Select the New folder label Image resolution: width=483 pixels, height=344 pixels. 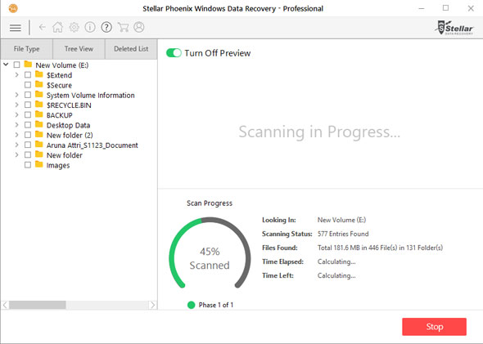[x=65, y=155]
